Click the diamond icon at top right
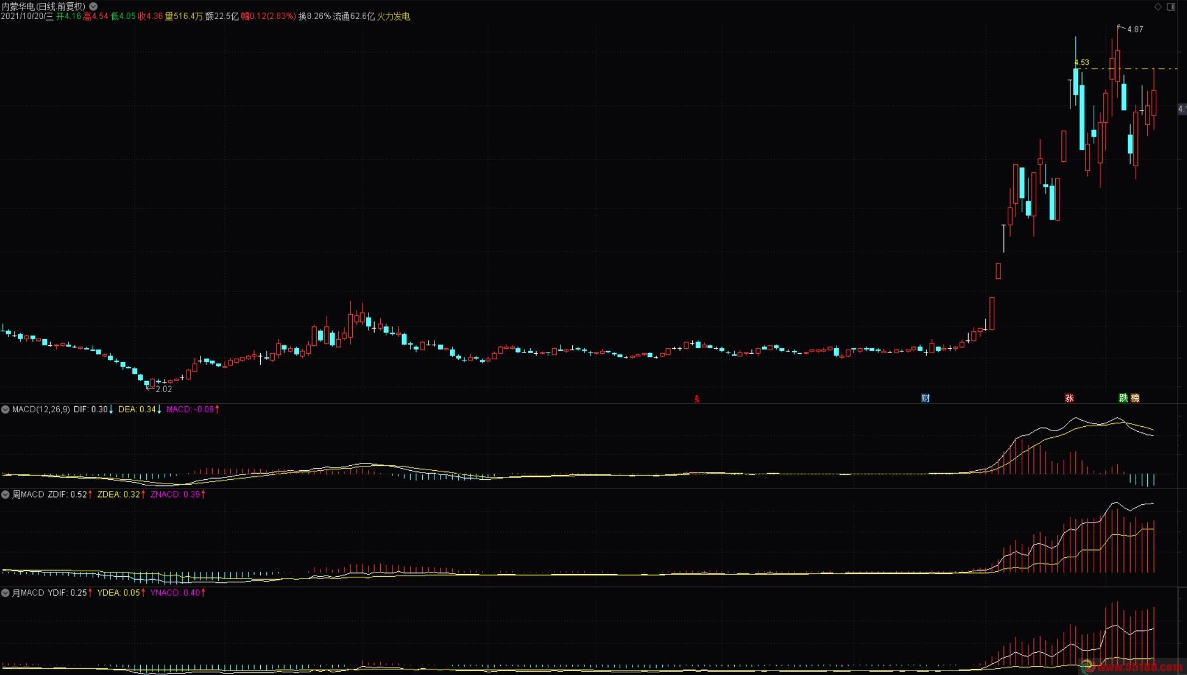Image resolution: width=1187 pixels, height=675 pixels. (x=1158, y=7)
